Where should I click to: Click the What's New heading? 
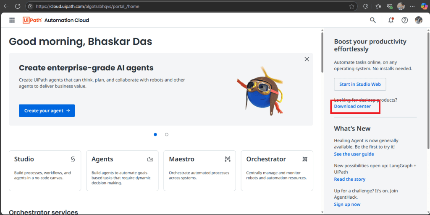tap(352, 129)
